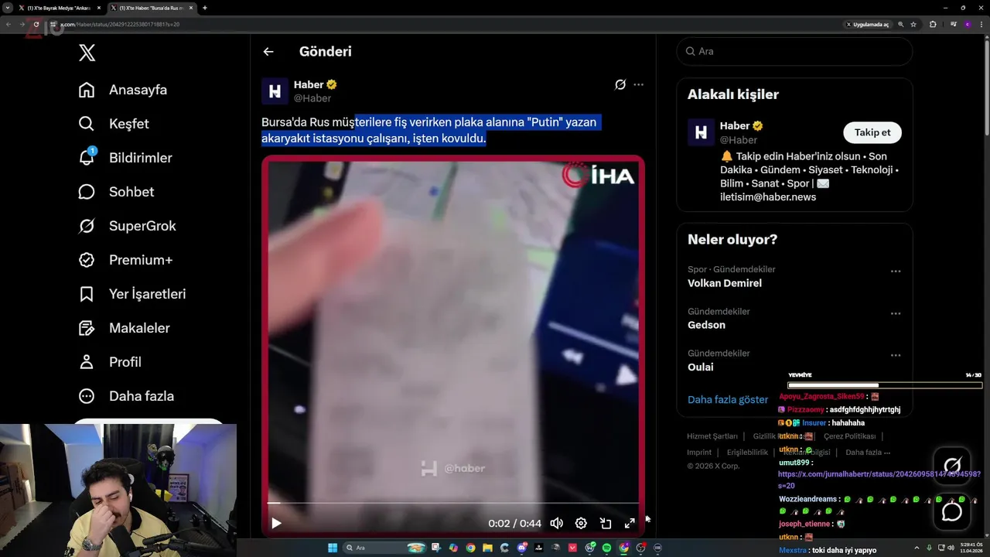
Task: Open umut899's x.com link in chat
Action: click(879, 480)
